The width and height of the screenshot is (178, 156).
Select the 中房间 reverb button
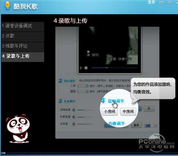coord(128,111)
